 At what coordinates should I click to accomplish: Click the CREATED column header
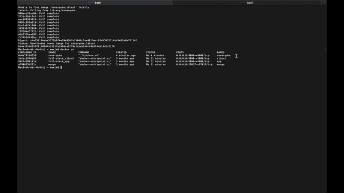(121, 53)
